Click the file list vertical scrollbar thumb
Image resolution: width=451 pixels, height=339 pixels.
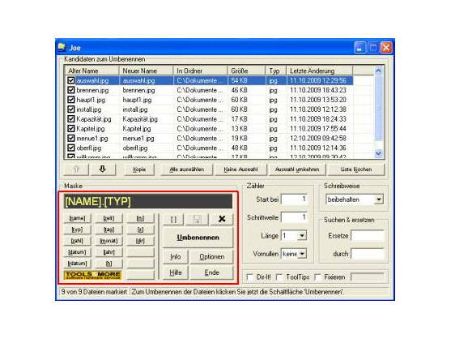(378, 109)
